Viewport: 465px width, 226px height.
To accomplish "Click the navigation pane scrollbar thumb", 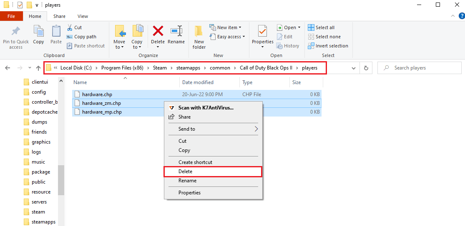I will click(x=61, y=180).
